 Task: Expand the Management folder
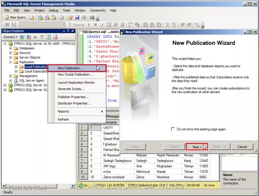coord(10,76)
